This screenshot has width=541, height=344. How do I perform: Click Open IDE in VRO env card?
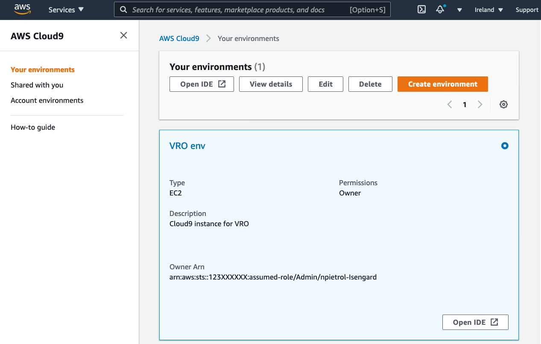point(475,322)
